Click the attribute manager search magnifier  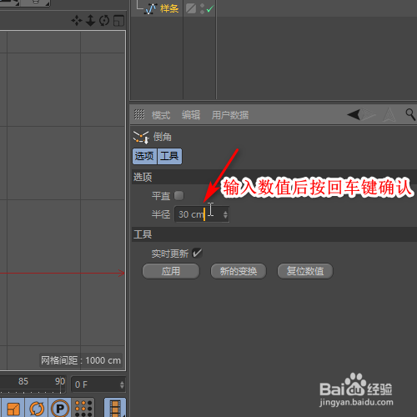(410, 114)
